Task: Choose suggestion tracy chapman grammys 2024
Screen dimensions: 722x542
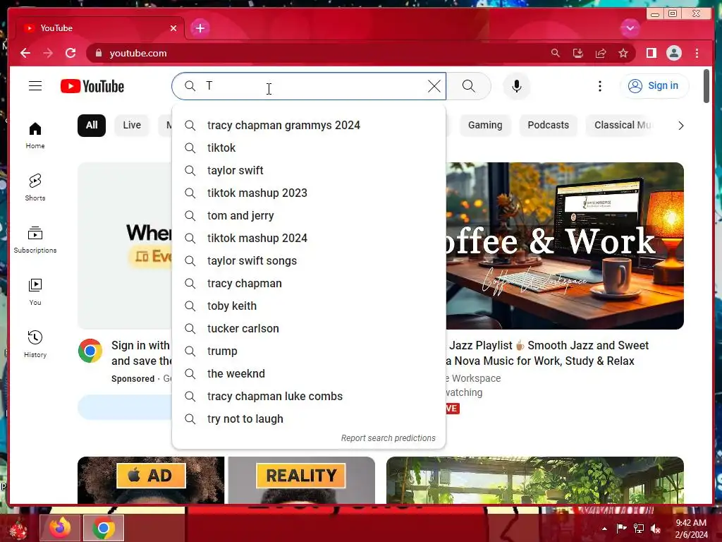Action: (309, 126)
